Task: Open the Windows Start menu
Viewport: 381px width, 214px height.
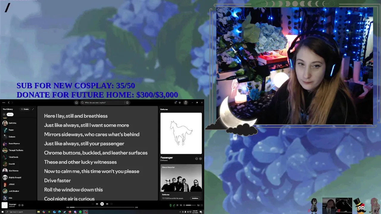Action: tap(2, 212)
